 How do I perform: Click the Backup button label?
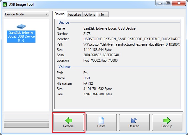[167, 126]
